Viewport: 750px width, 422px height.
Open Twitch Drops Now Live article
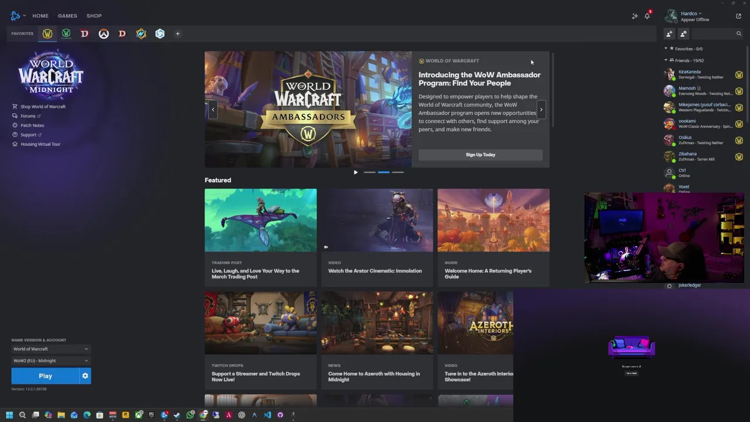(x=261, y=341)
